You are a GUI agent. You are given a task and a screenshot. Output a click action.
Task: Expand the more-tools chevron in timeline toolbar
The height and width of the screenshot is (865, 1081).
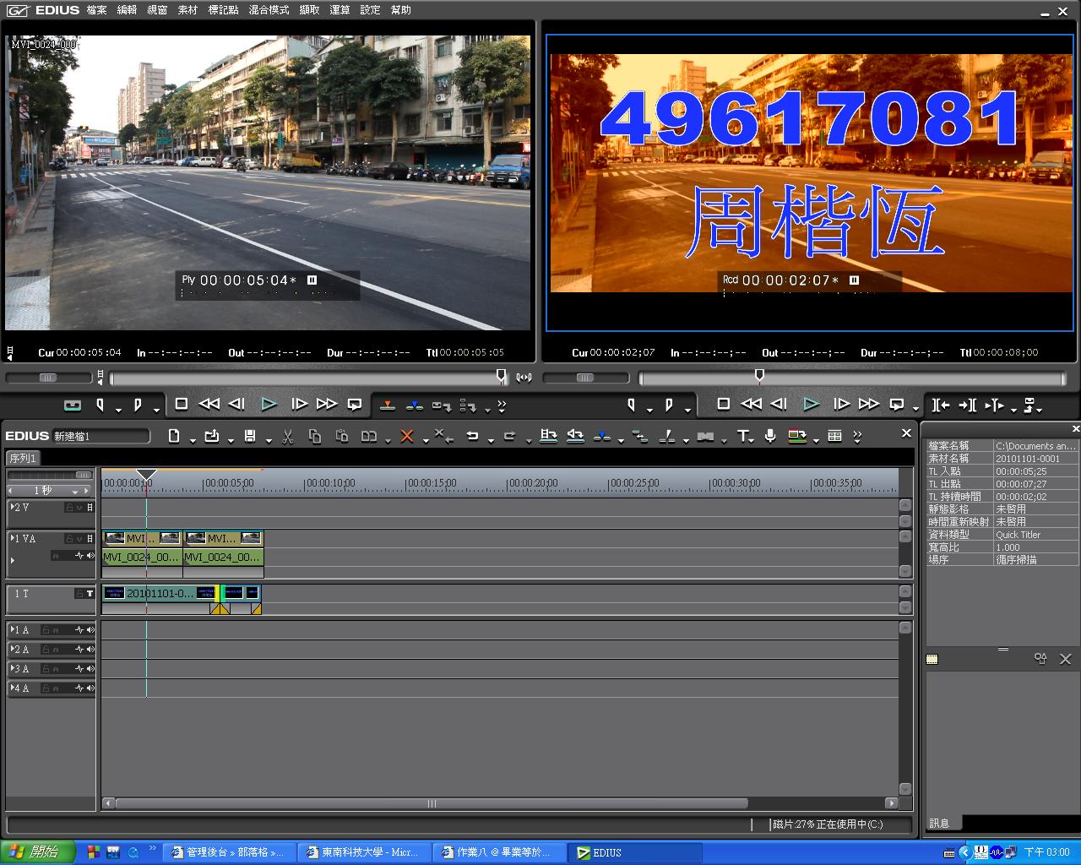(857, 436)
